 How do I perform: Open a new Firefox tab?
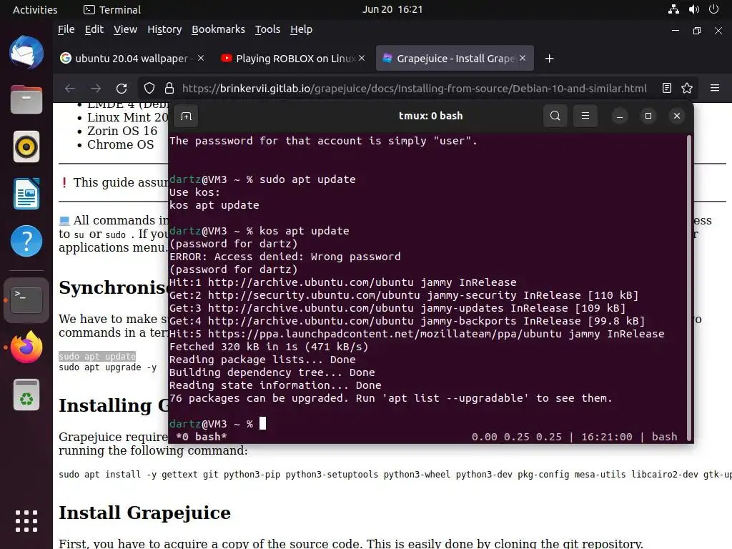click(x=550, y=59)
